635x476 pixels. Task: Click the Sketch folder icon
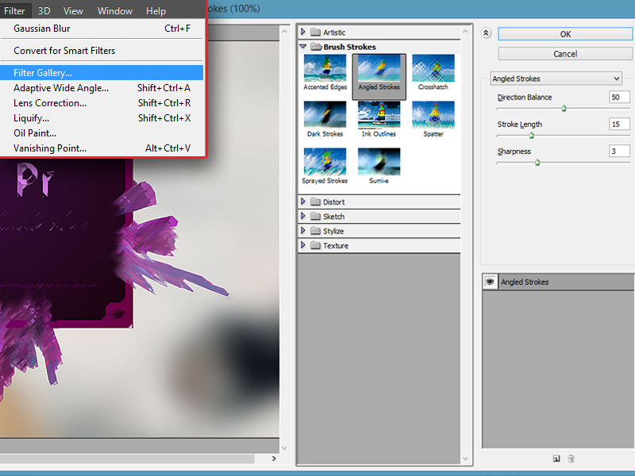click(x=315, y=216)
